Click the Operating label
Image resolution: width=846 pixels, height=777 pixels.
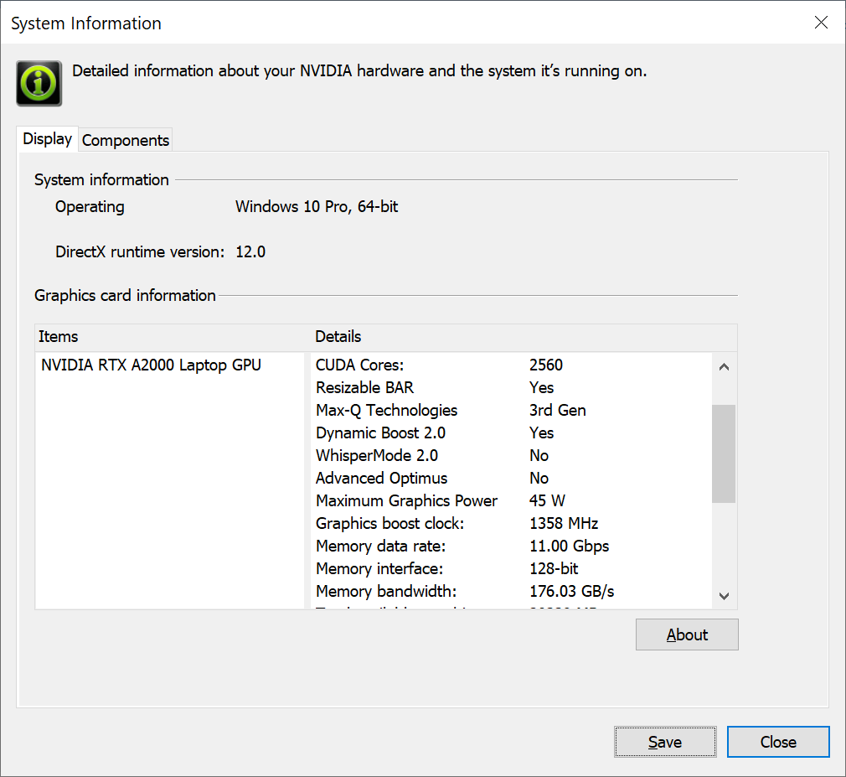pos(90,207)
